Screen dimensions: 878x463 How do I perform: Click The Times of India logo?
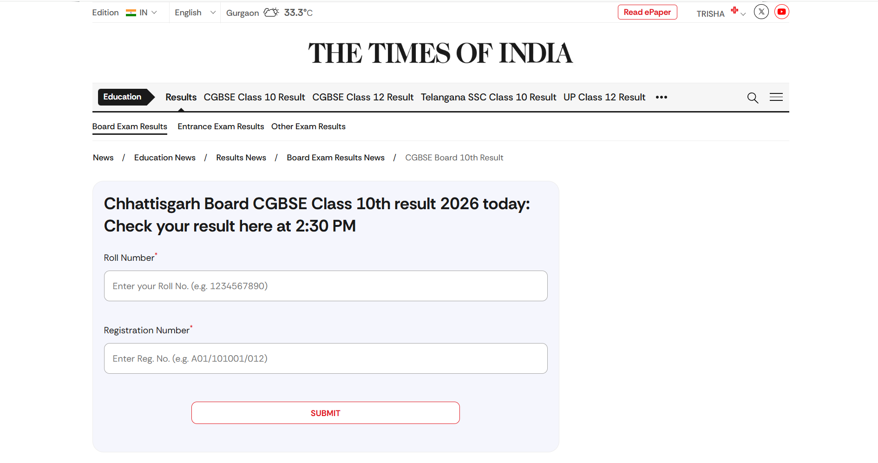(440, 53)
